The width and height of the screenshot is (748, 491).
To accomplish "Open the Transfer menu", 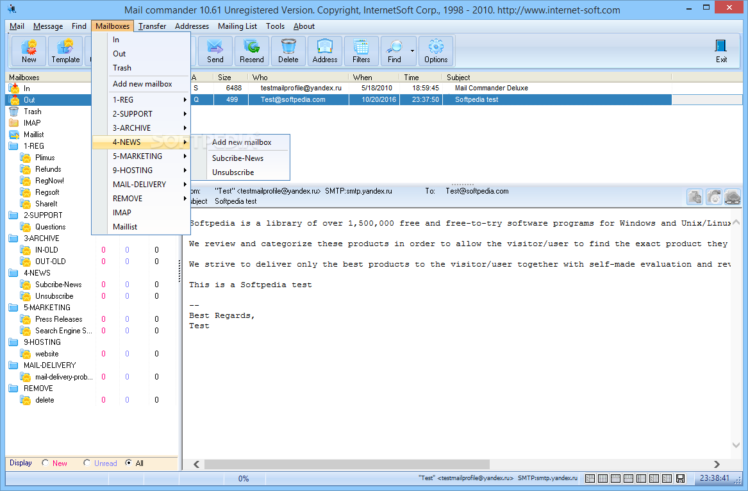I will [x=152, y=26].
